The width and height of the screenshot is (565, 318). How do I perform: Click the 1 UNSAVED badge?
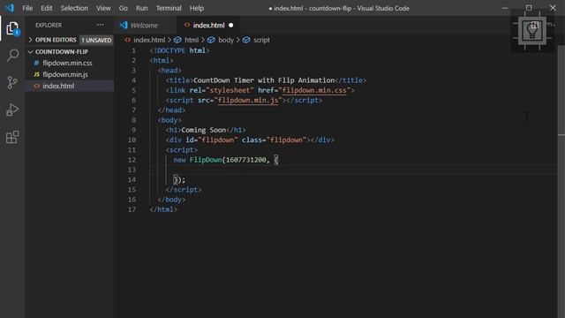pos(96,40)
